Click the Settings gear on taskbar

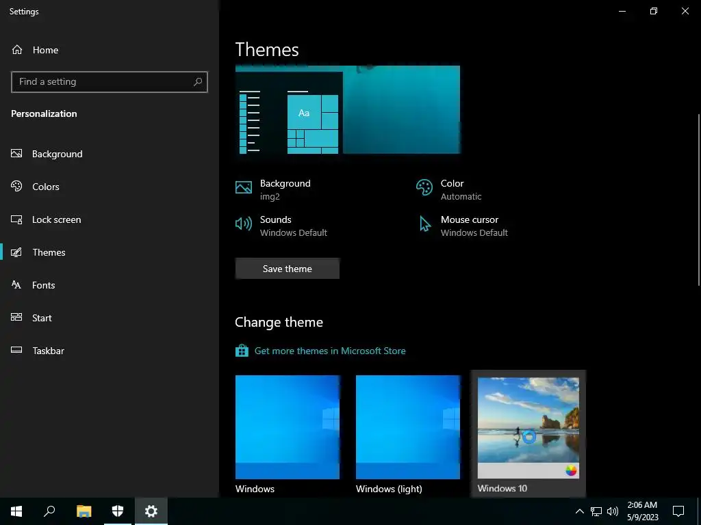(151, 511)
